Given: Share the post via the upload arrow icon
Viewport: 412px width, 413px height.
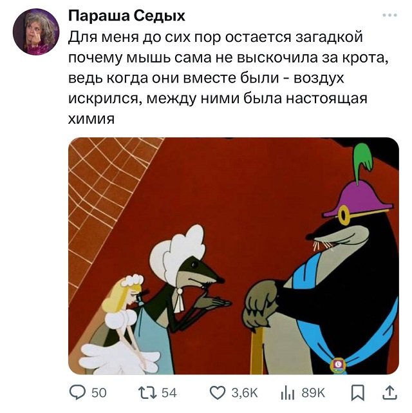Looking at the screenshot, I should click(x=389, y=392).
